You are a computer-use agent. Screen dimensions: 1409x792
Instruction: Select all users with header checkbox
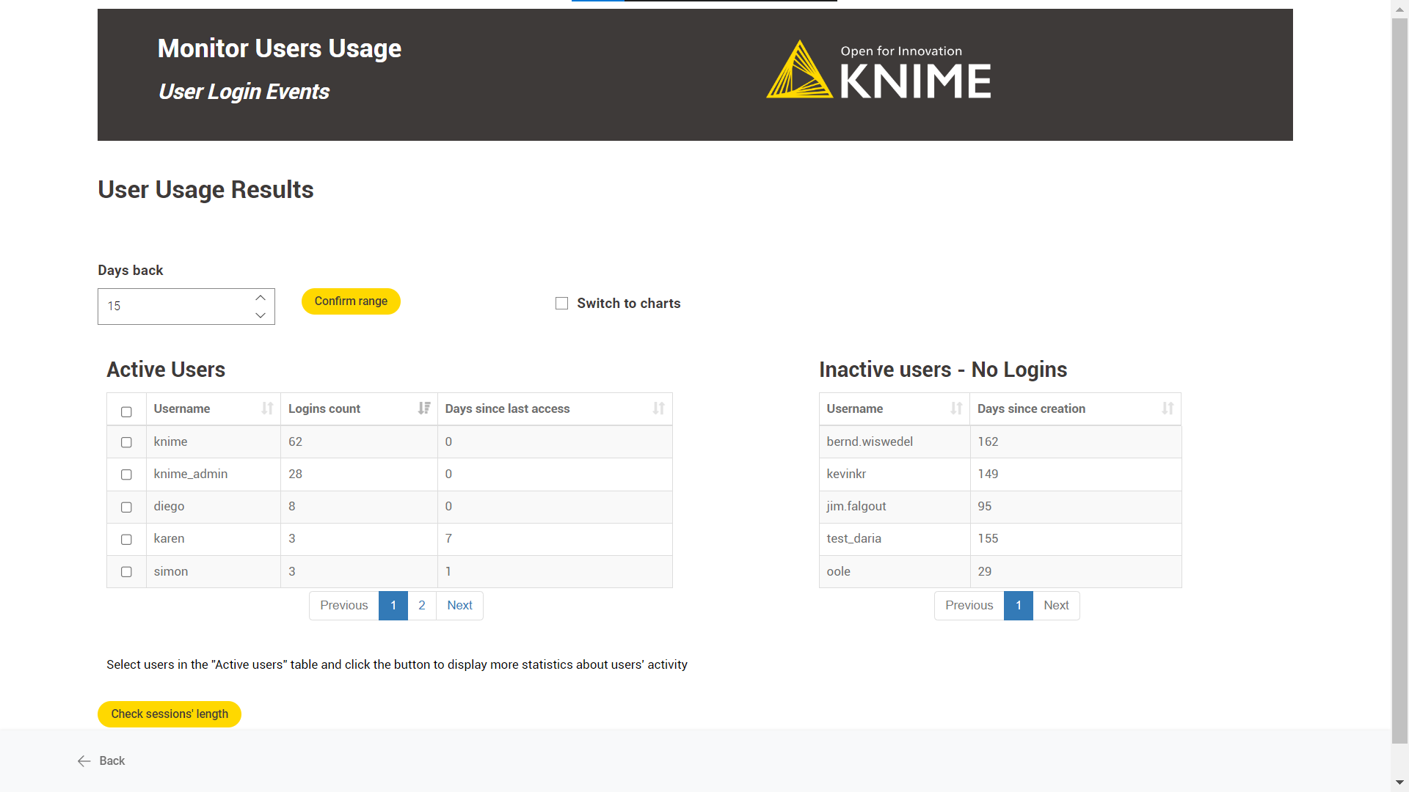[x=126, y=411]
